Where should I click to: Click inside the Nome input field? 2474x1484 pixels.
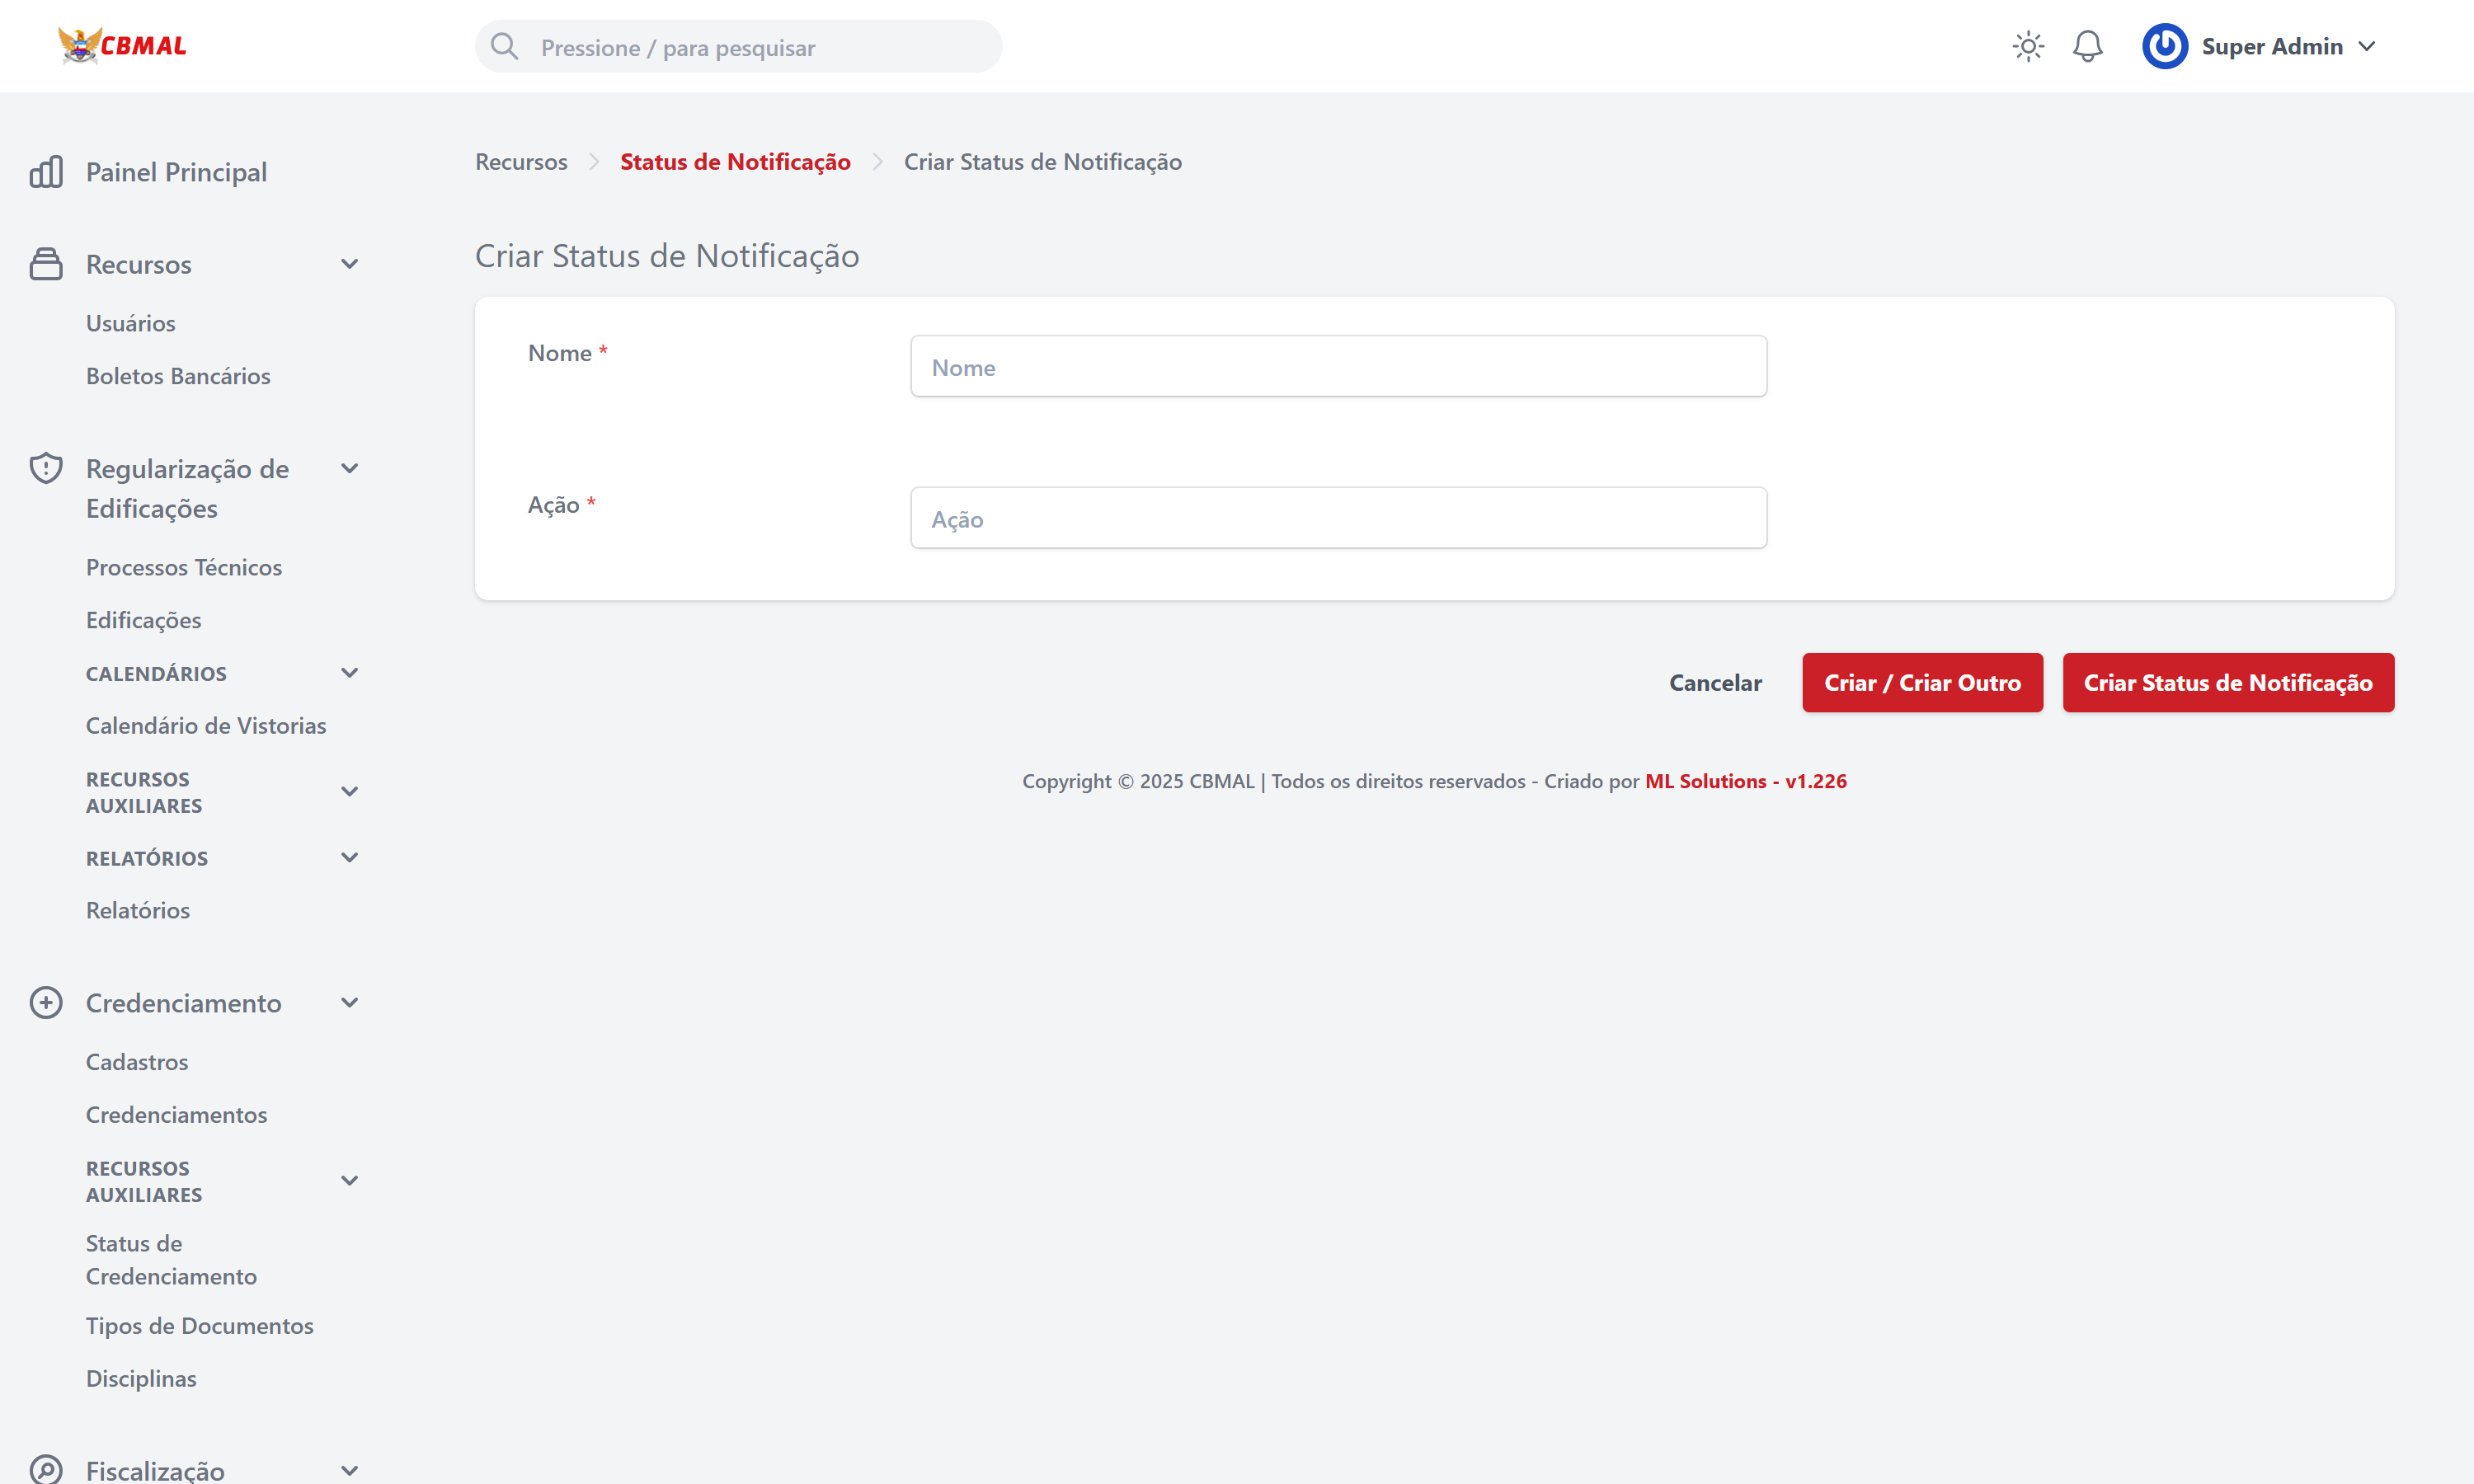coord(1338,366)
